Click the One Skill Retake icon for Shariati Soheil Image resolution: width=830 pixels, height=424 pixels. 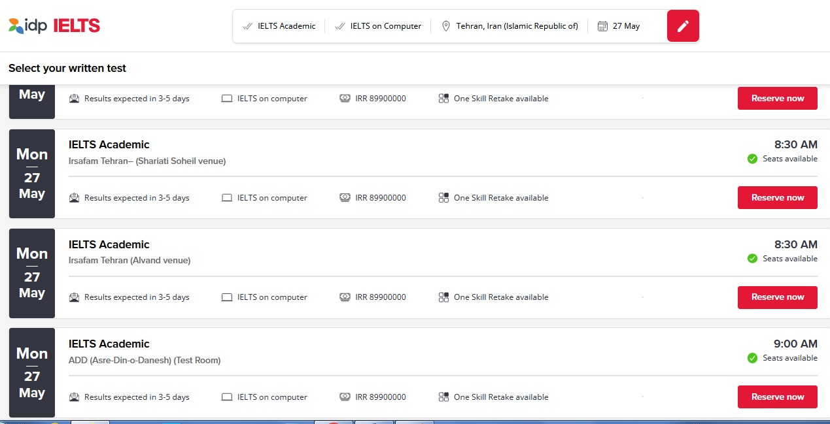[443, 198]
